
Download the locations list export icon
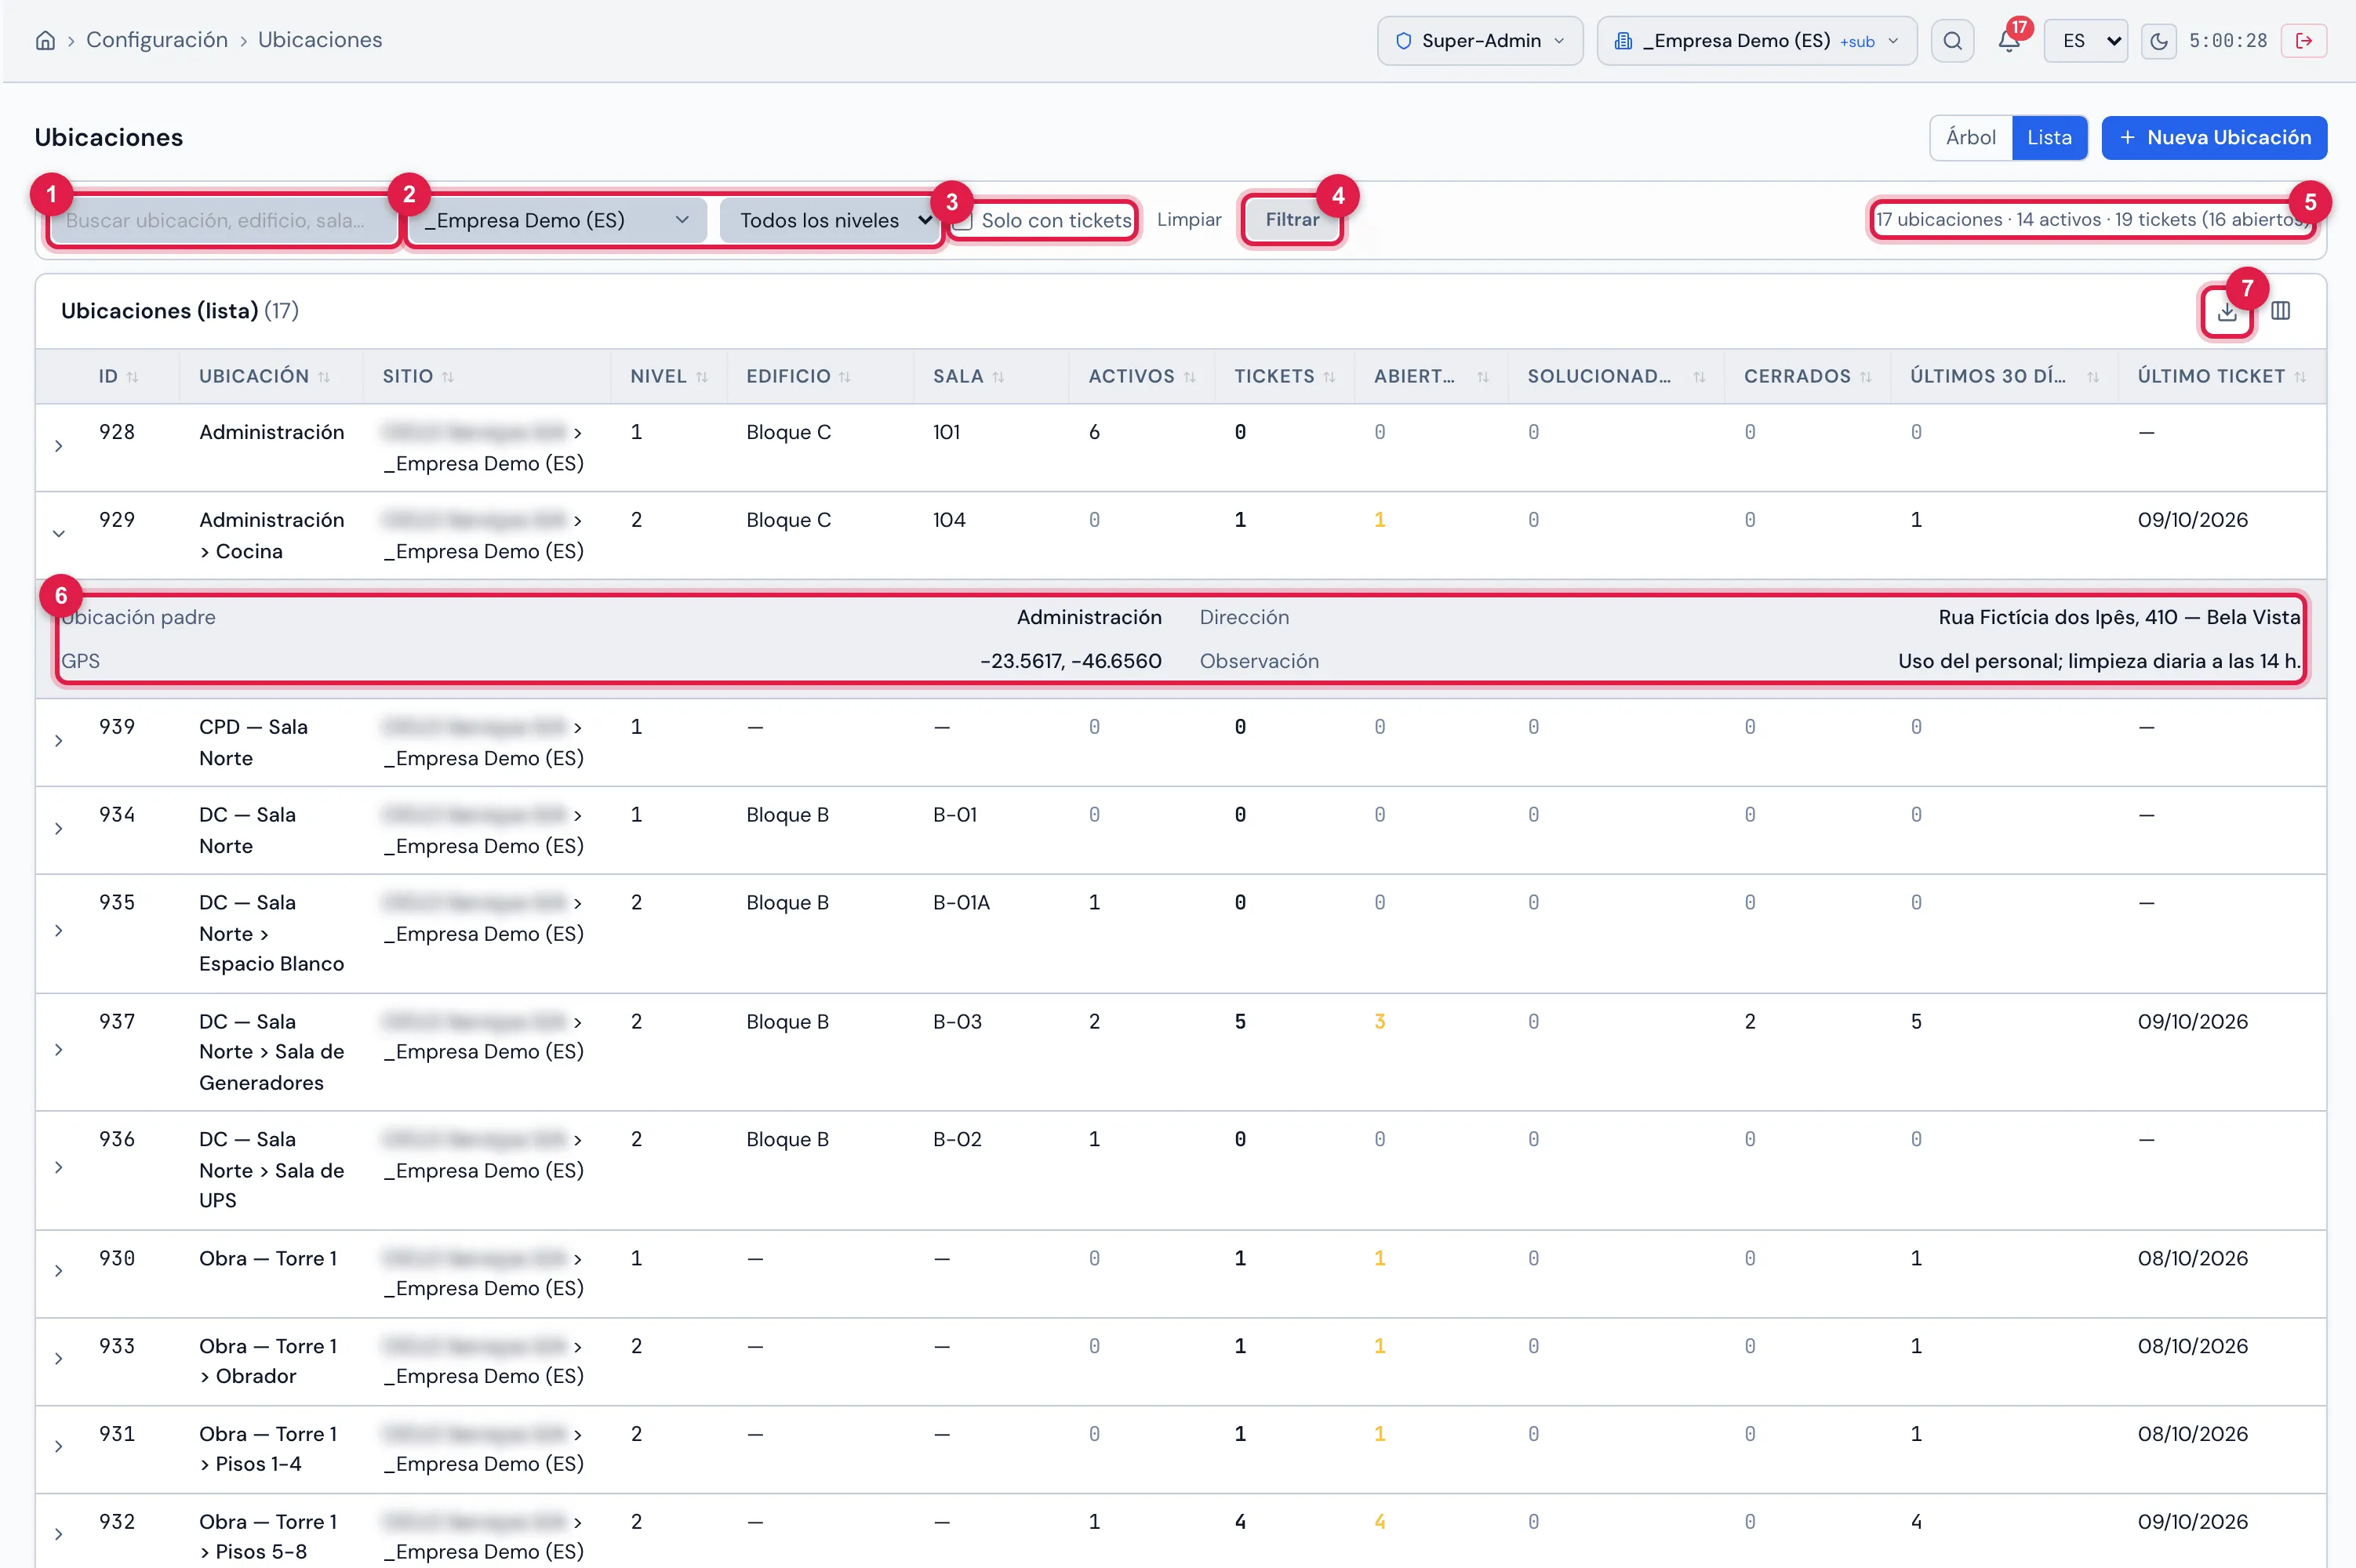point(2226,312)
